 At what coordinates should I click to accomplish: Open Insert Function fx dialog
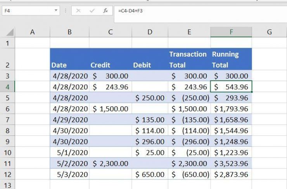(105, 11)
